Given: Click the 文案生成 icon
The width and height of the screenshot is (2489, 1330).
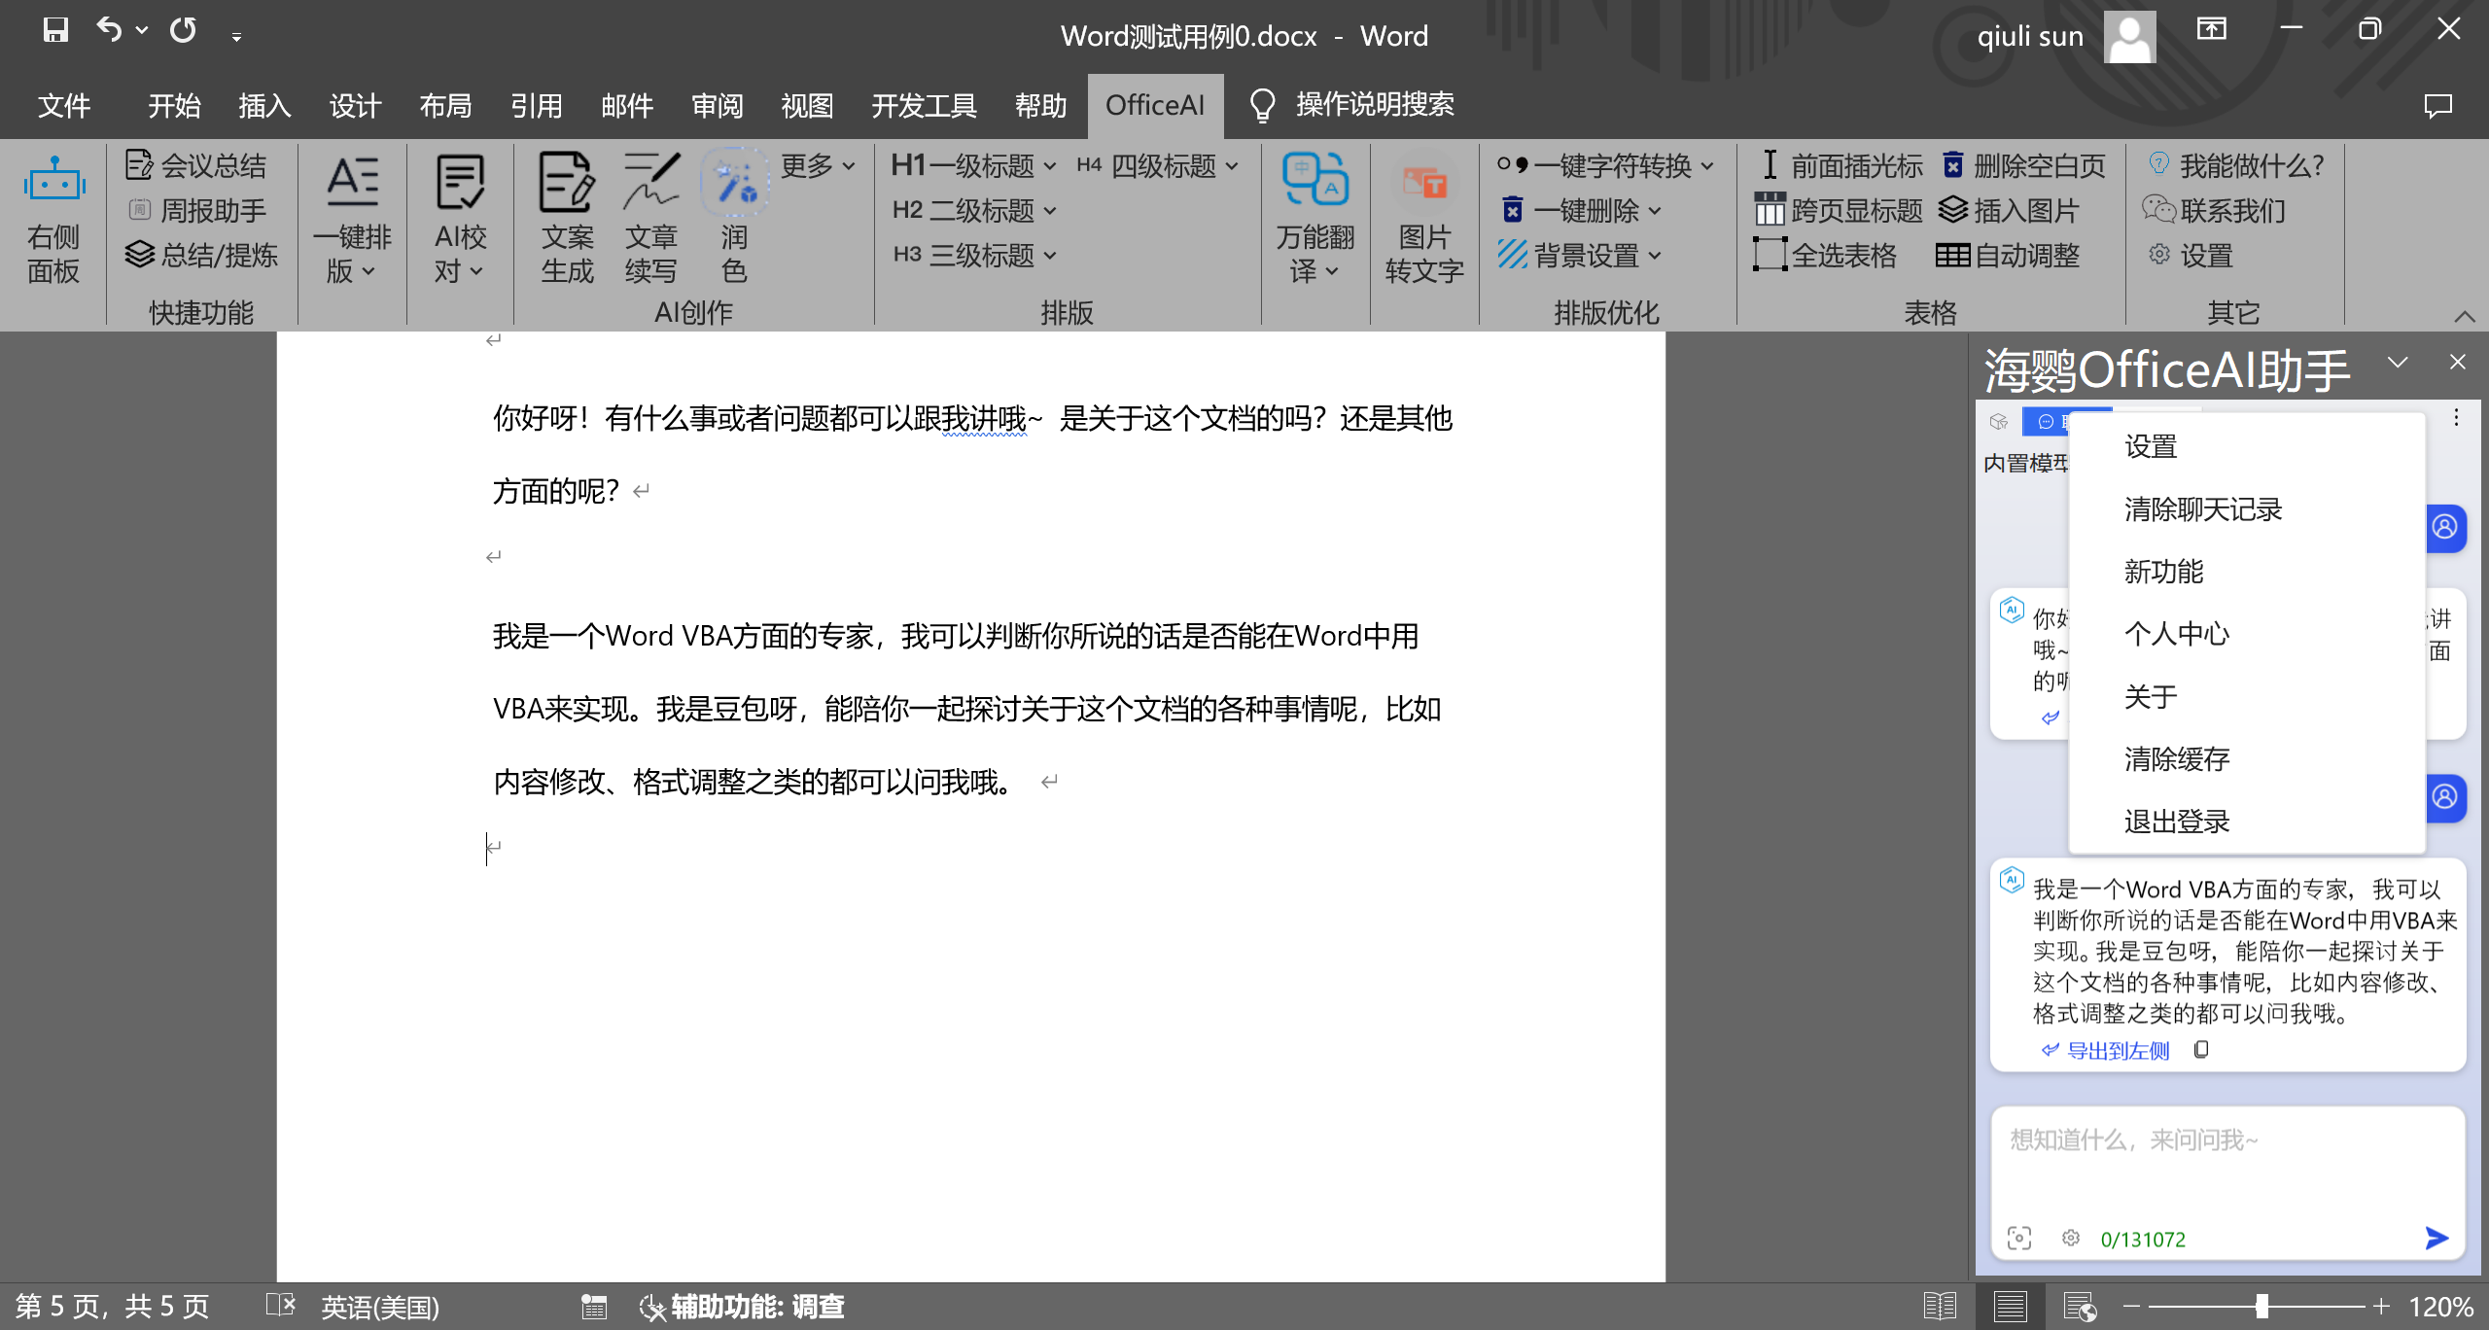Looking at the screenshot, I should point(567,182).
